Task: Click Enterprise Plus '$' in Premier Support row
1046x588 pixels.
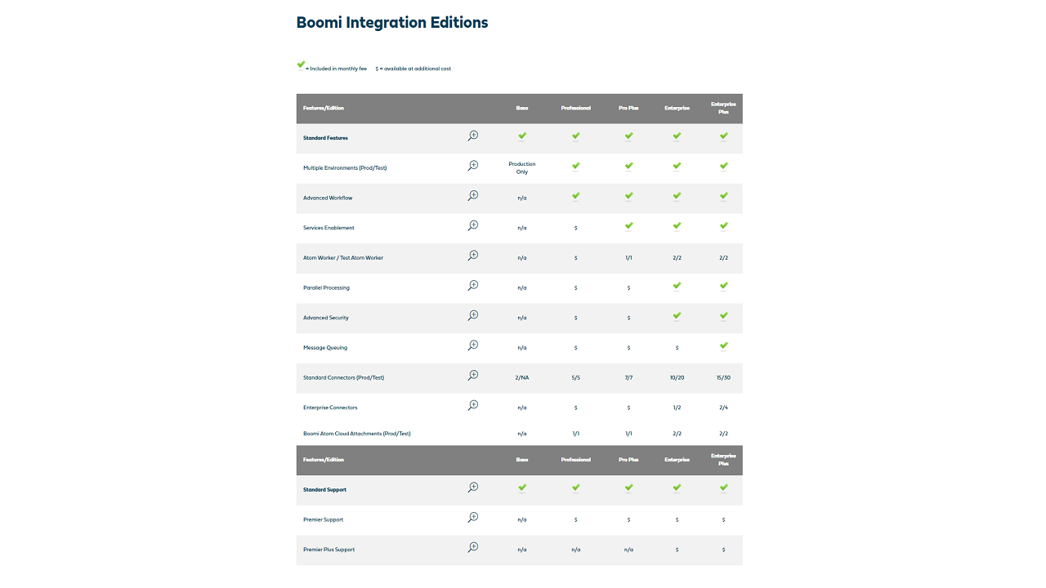Action: [724, 520]
